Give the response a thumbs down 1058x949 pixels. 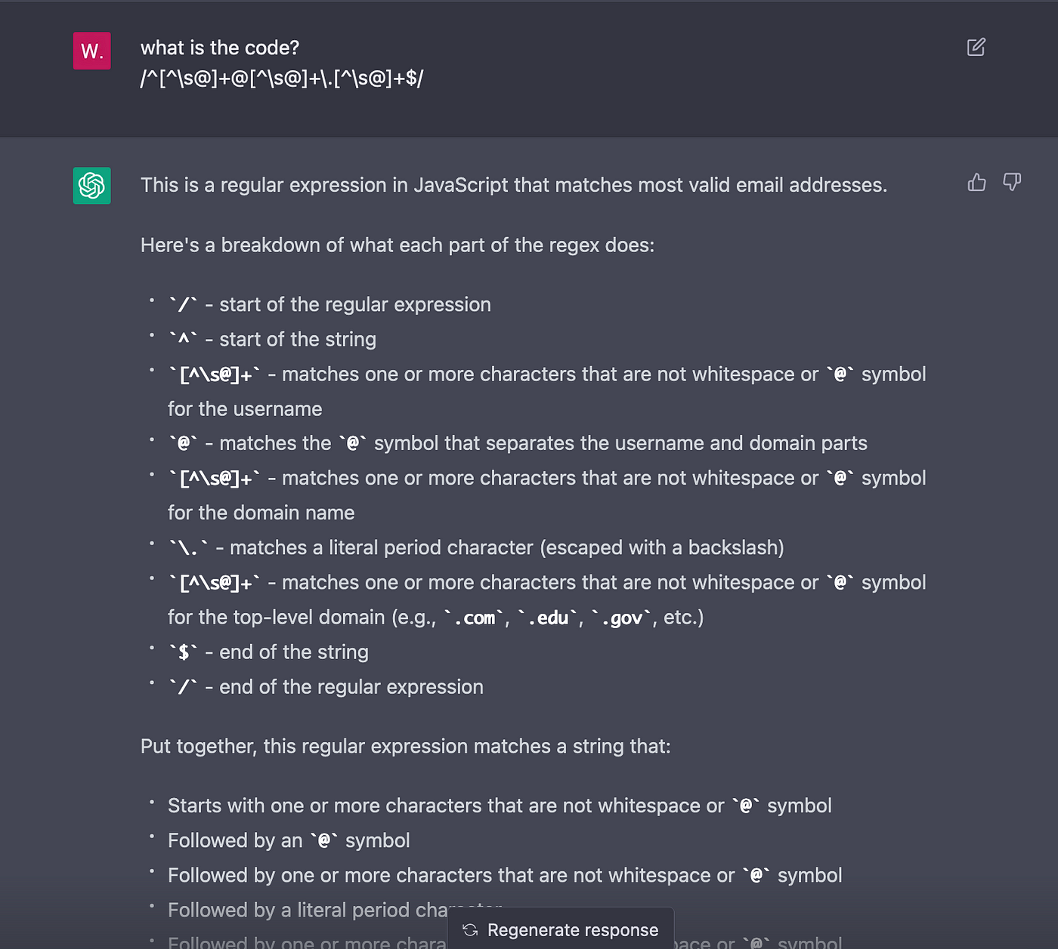pyautogui.click(x=1012, y=182)
